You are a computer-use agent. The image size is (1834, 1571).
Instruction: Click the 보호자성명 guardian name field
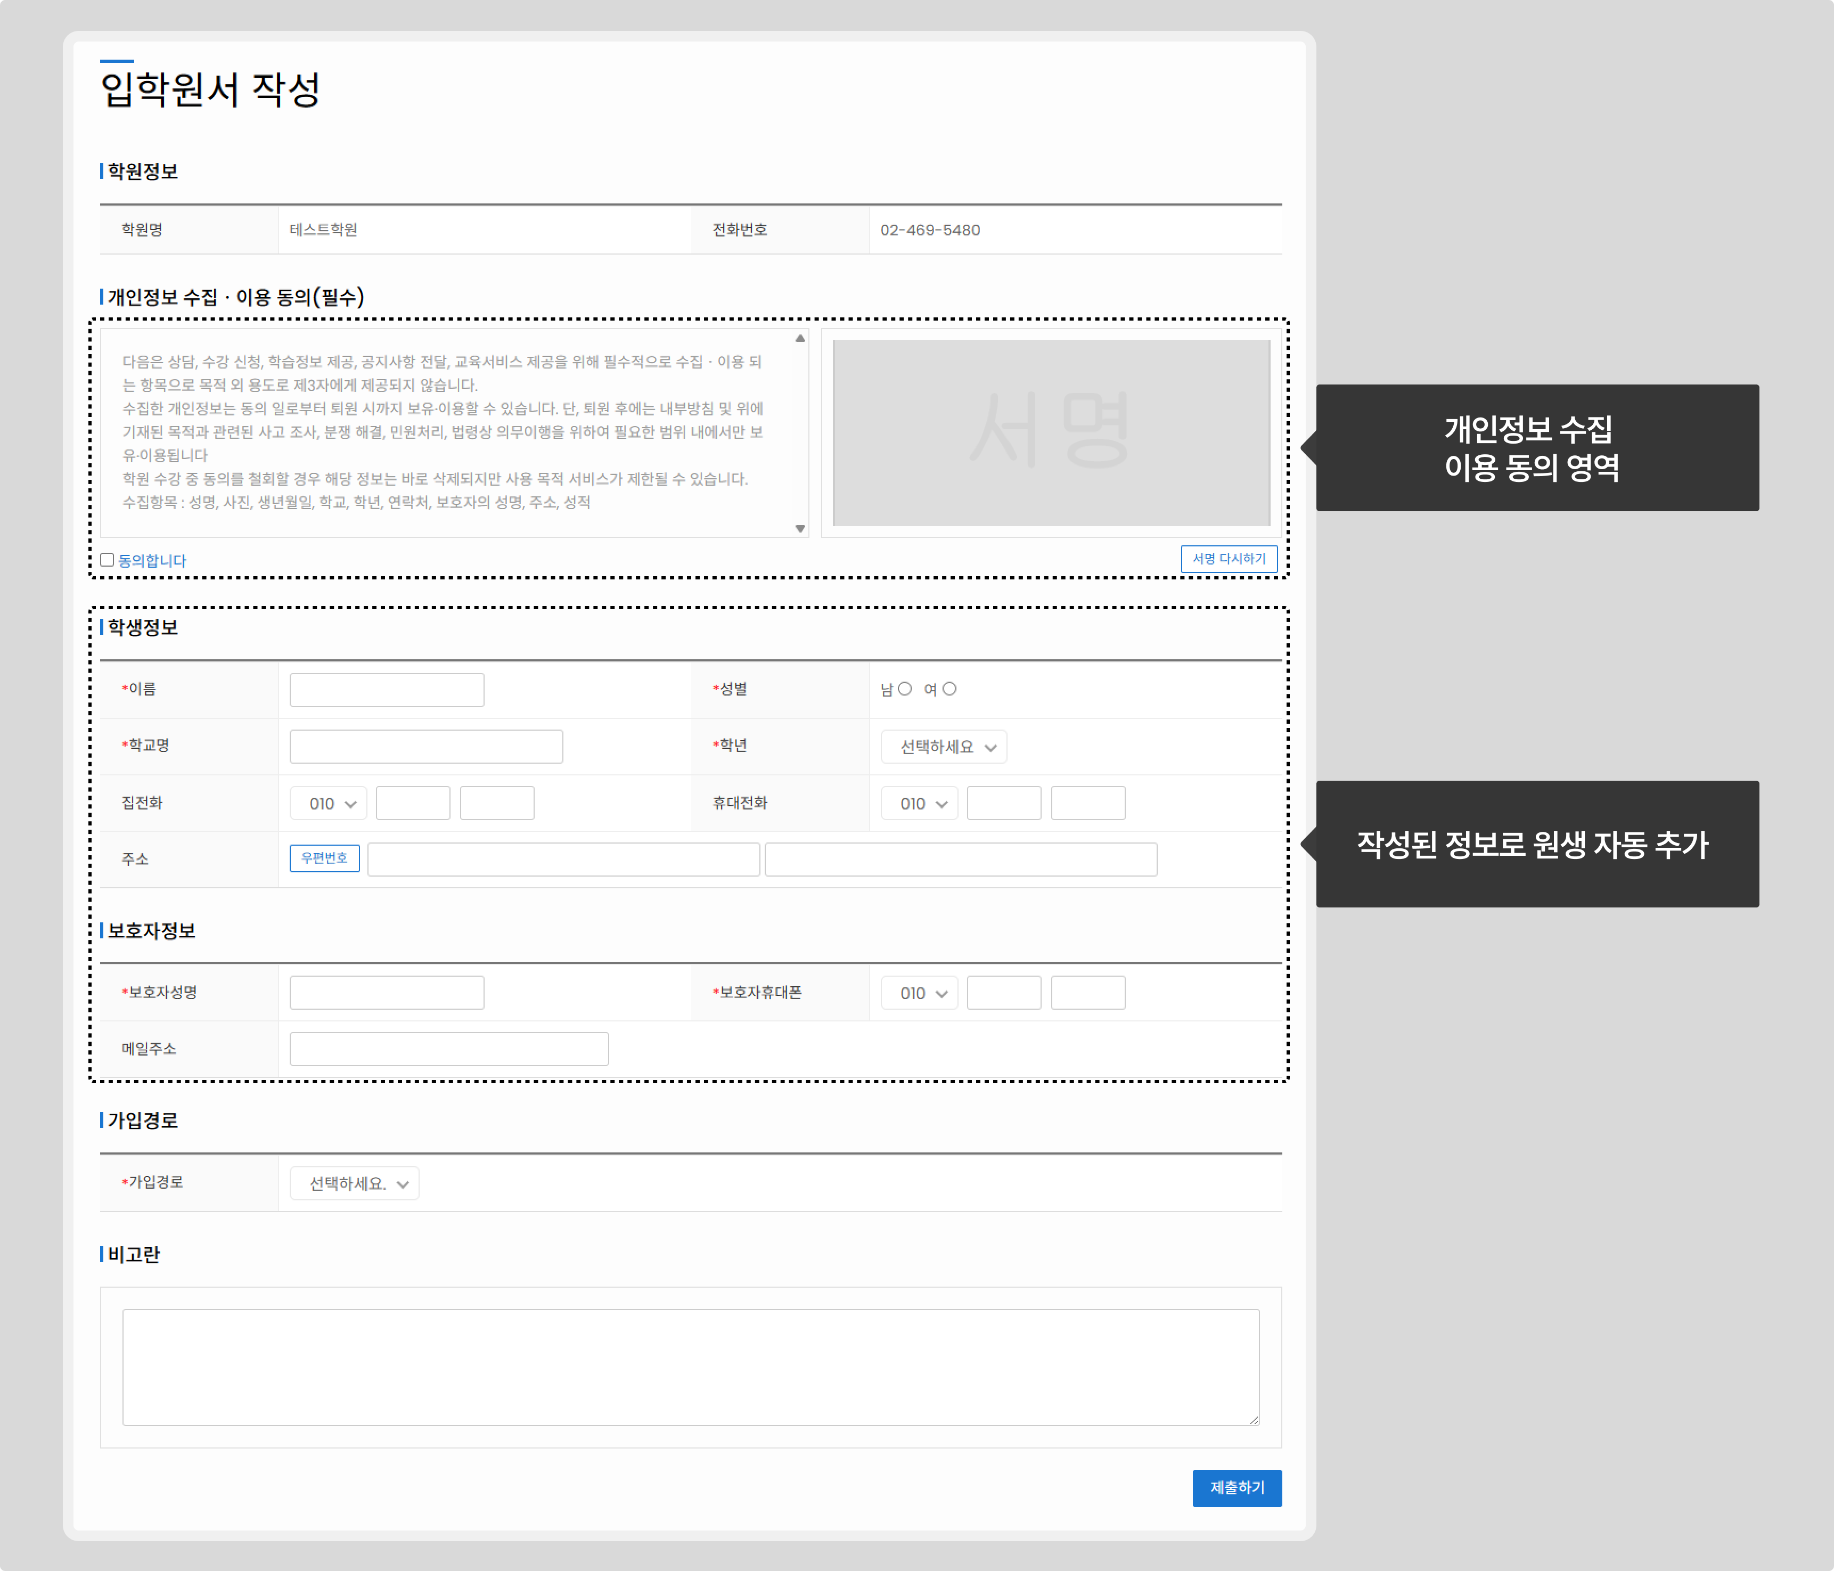click(387, 992)
